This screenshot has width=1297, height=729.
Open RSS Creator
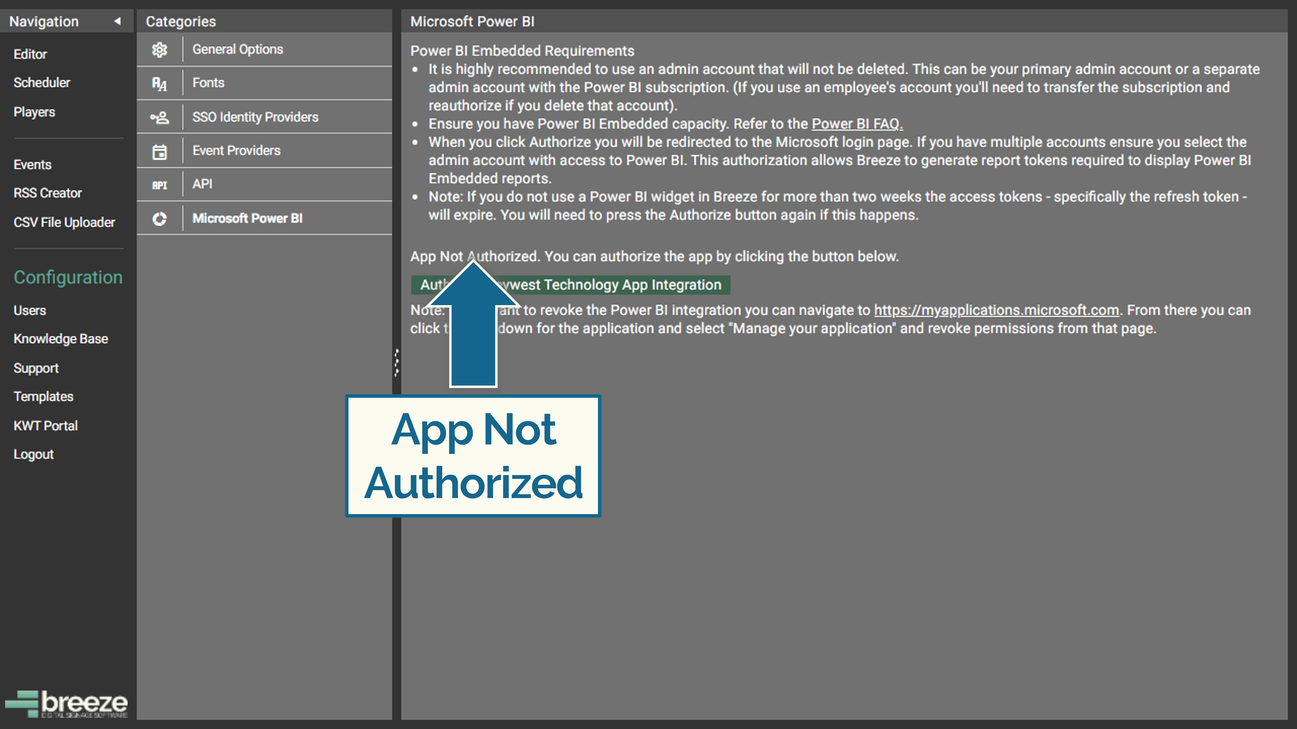click(47, 193)
